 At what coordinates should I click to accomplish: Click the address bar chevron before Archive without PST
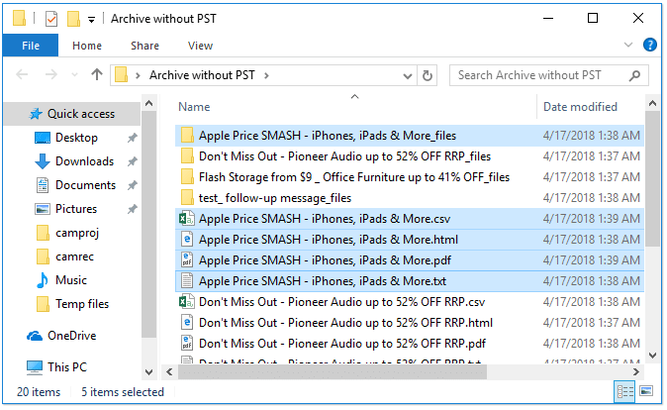point(138,76)
